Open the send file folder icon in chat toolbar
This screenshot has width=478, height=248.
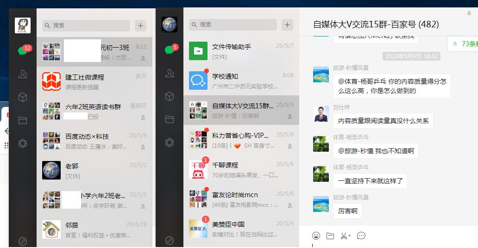[330, 236]
